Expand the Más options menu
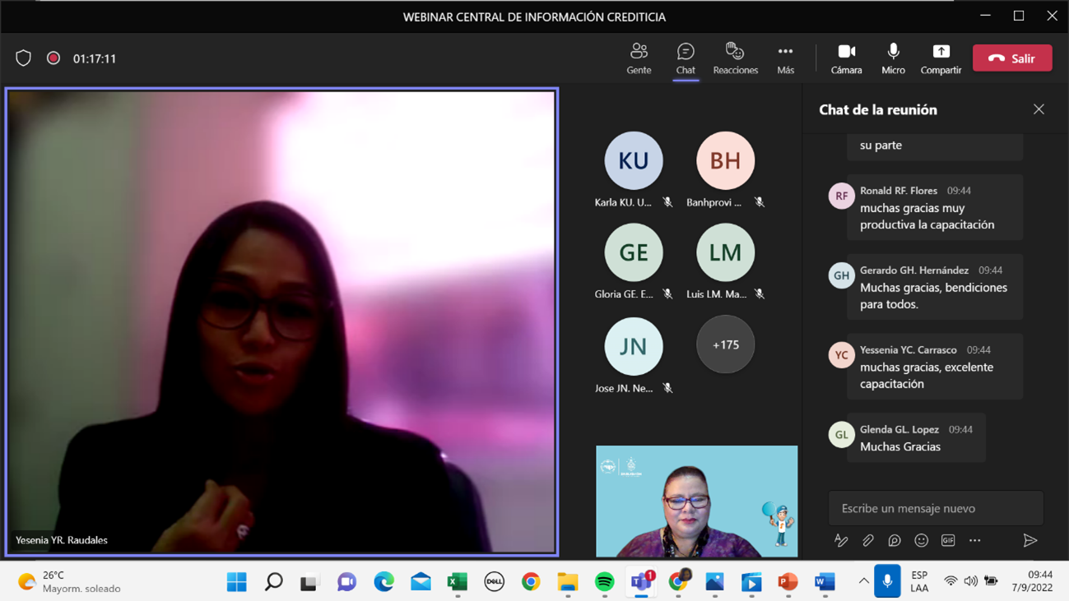This screenshot has width=1069, height=601. coord(785,58)
